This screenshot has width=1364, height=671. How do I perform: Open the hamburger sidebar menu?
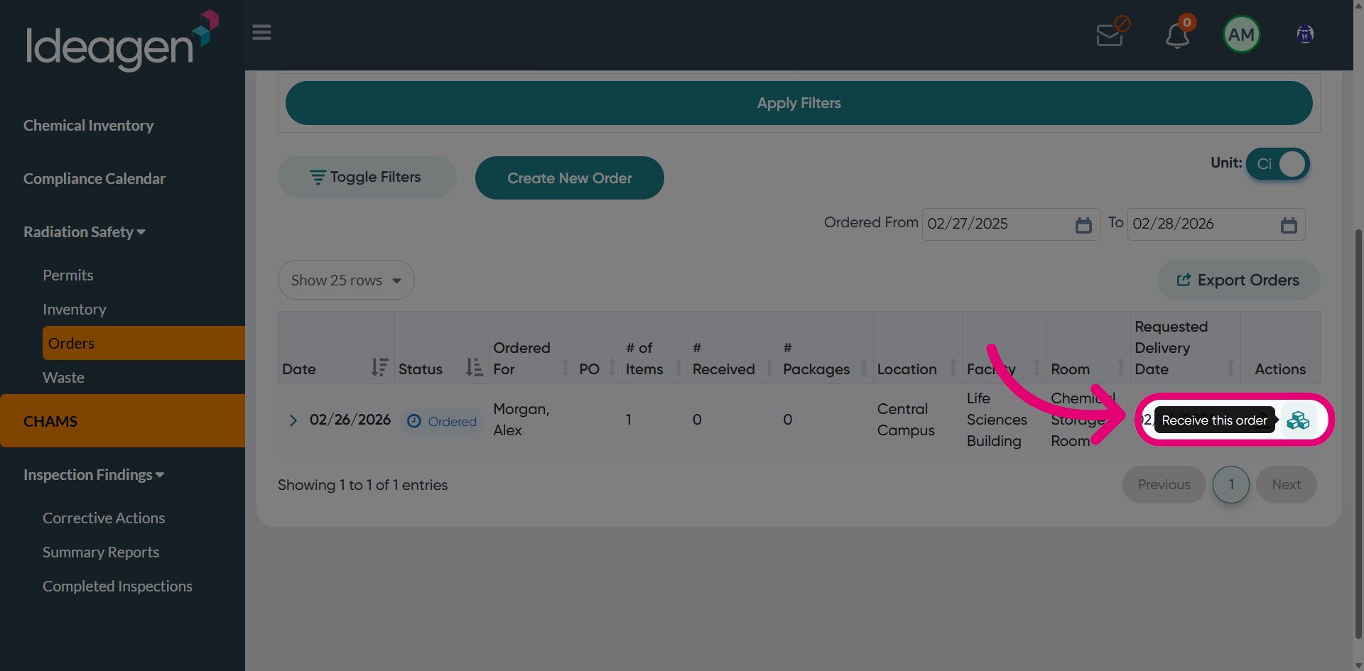pyautogui.click(x=261, y=33)
